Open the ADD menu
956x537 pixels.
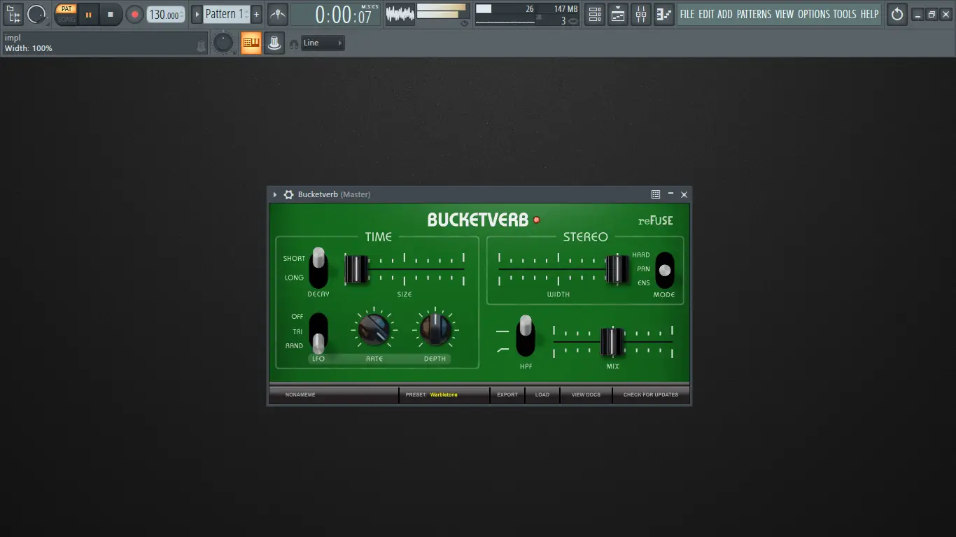coord(725,14)
